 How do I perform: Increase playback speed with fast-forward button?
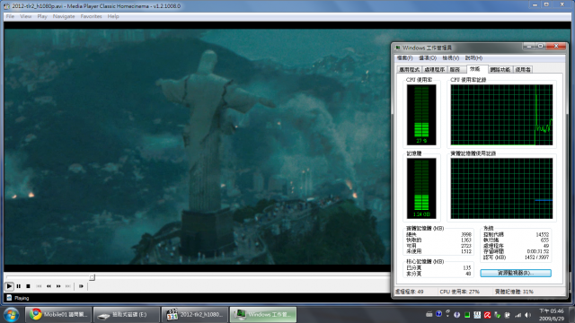[58, 286]
